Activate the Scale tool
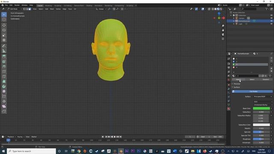Viewport: 274px width, 154px height. (4, 35)
